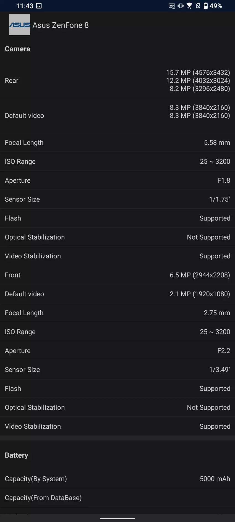Screen dimensions: 235x522
Task: Tap the Front camera 6.5 MP row
Action: (x=118, y=275)
